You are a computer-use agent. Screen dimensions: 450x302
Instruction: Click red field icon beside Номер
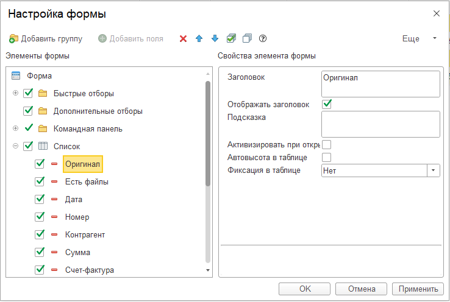coord(54,217)
